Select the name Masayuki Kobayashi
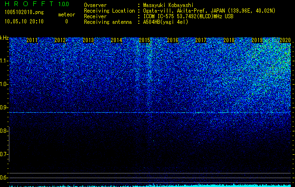295x187 pixels. [168, 5]
